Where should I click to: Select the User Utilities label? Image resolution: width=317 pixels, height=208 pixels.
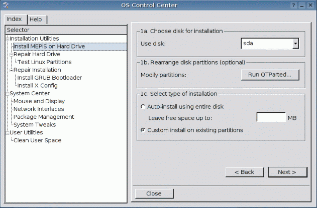(26, 132)
